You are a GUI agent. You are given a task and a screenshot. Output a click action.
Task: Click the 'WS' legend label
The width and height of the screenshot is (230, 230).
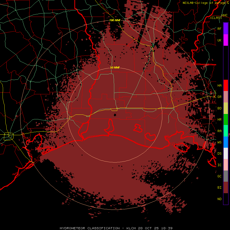tap(219, 142)
